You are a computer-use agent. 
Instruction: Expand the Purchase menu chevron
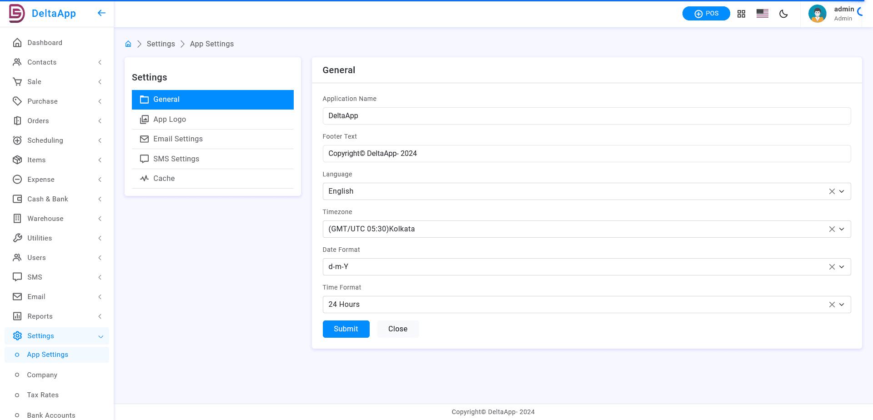click(x=100, y=101)
